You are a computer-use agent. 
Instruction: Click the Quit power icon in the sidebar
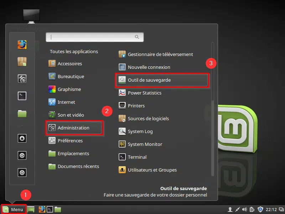coord(22,173)
